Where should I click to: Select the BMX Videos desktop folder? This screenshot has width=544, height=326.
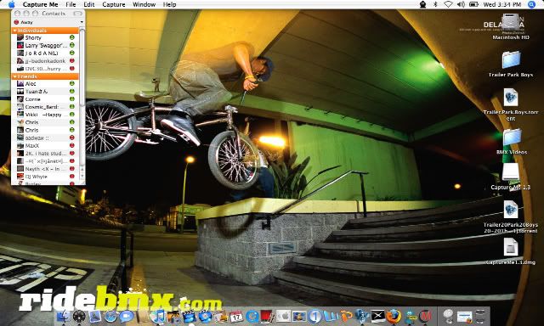point(512,141)
